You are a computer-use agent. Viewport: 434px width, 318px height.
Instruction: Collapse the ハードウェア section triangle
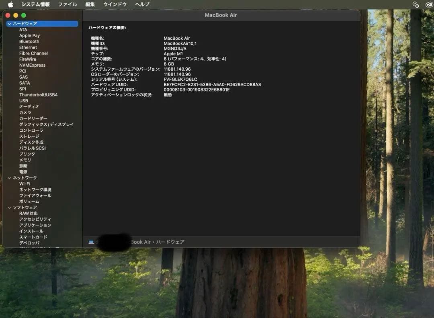tap(9, 23)
